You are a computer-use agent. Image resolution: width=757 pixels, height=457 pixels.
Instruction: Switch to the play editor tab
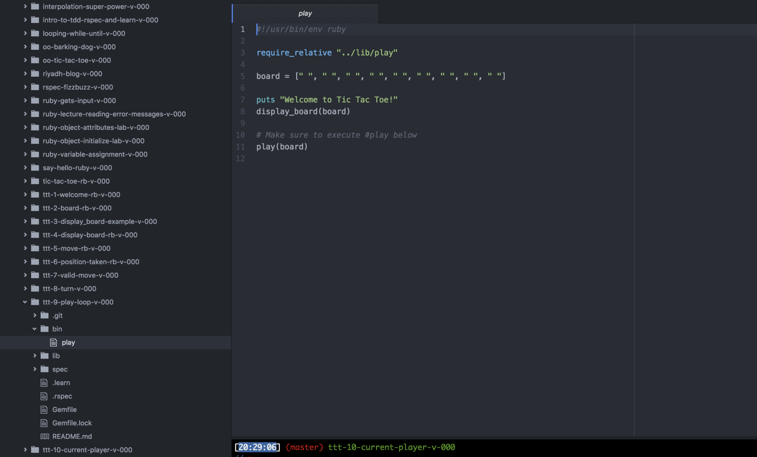pos(305,13)
